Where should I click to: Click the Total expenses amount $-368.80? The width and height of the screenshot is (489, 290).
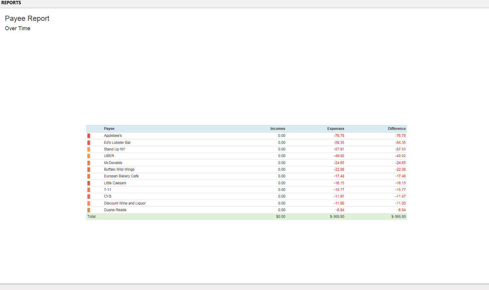point(337,217)
